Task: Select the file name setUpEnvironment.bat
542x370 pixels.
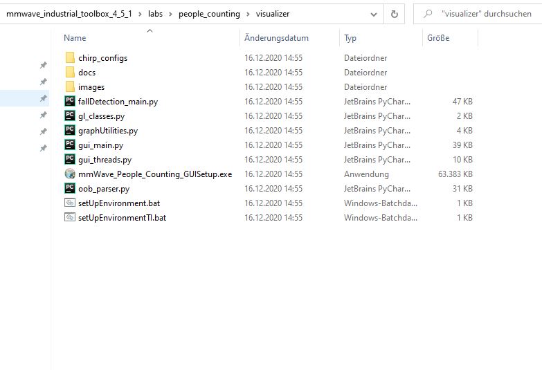Action: coord(119,203)
